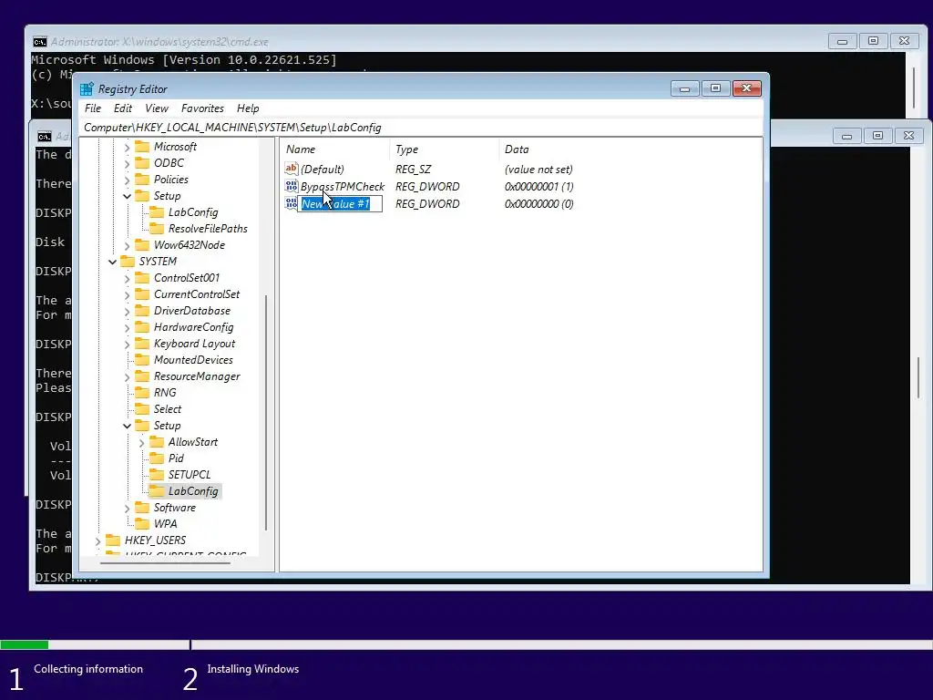Select the Software folder icon under SYSTEM
933x700 pixels.
142,507
